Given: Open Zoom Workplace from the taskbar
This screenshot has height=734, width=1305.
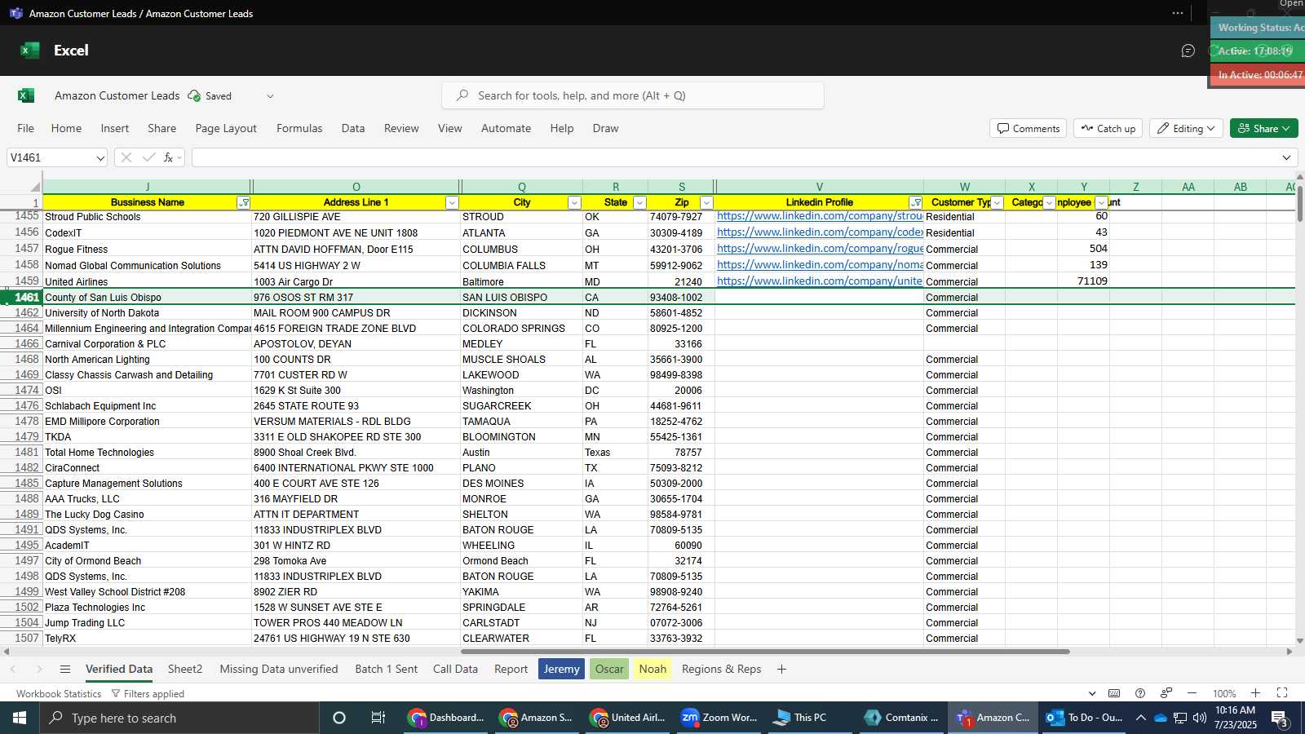Looking at the screenshot, I should coord(719,718).
